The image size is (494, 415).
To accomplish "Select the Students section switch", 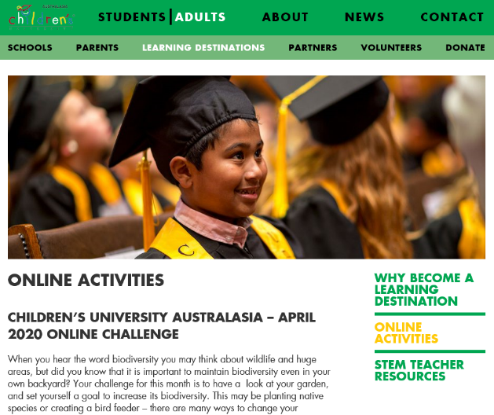I will point(132,17).
